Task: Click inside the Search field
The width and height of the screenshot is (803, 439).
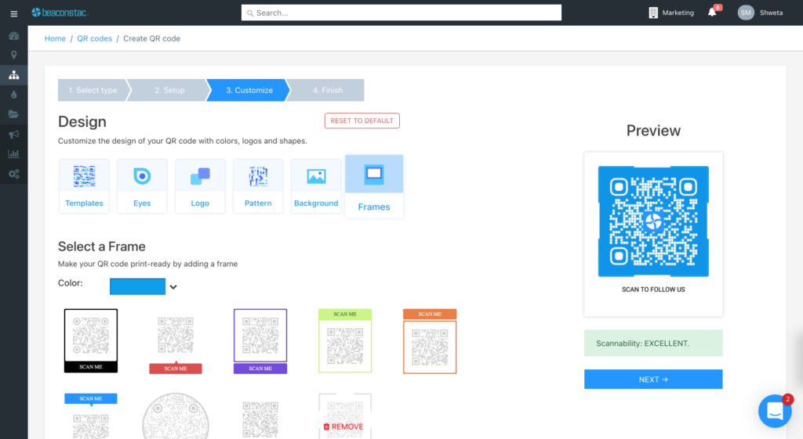Action: 401,13
